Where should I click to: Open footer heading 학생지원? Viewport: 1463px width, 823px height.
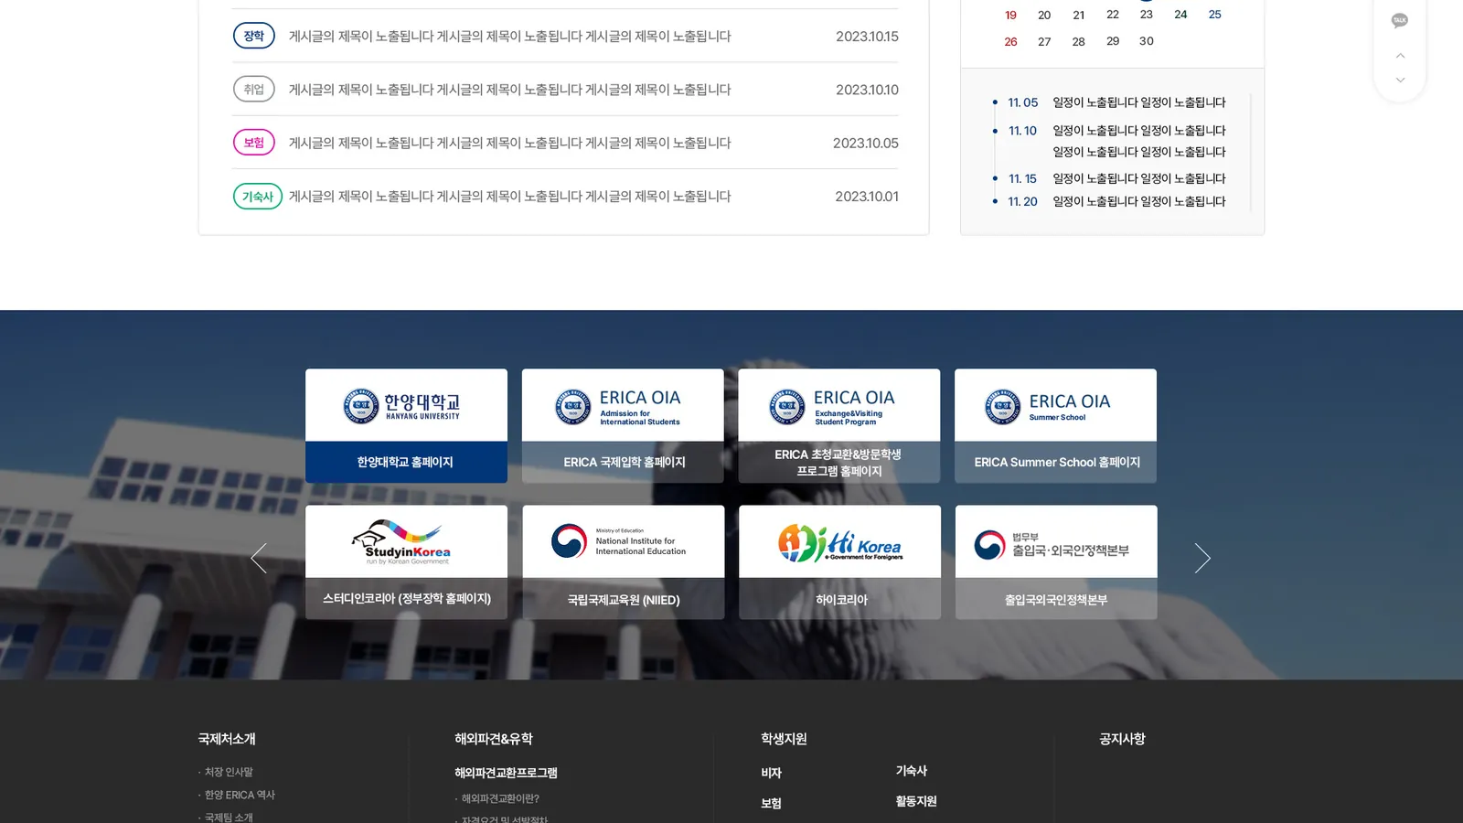click(784, 739)
